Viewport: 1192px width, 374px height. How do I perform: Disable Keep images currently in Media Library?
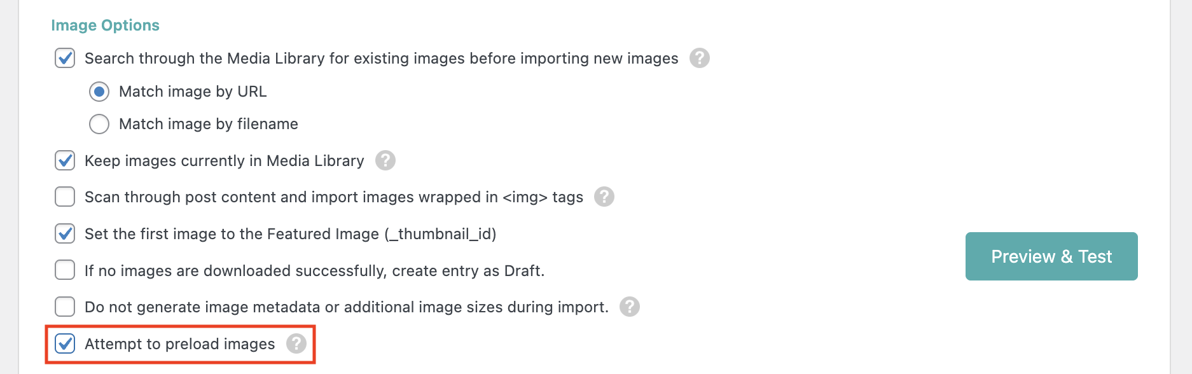coord(65,160)
